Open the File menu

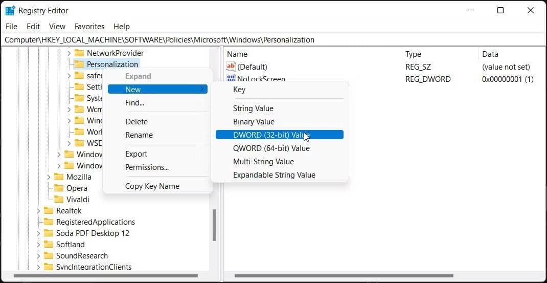click(12, 27)
